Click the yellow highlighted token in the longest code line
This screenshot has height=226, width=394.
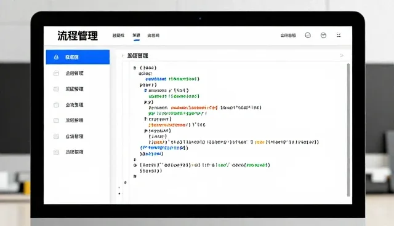260,142
